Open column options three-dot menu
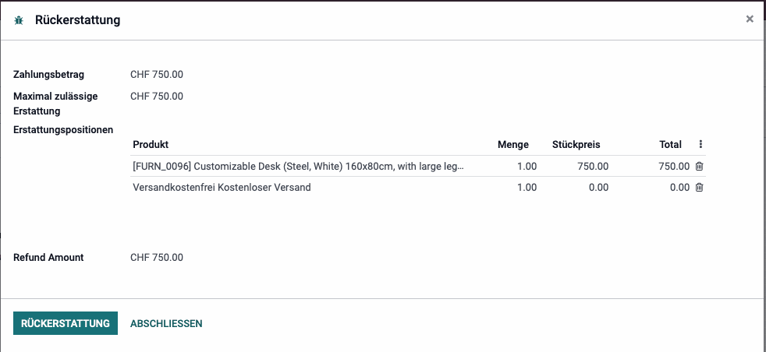The image size is (766, 352). pos(700,144)
